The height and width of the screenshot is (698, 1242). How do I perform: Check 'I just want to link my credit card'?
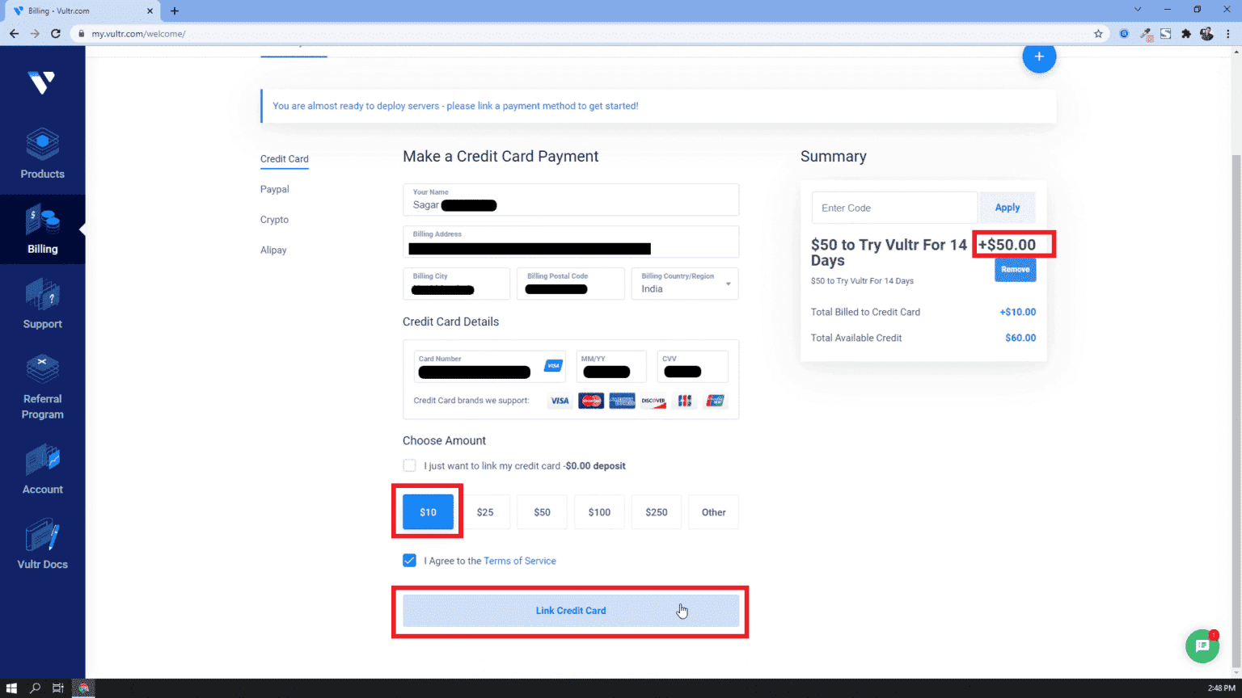pos(409,466)
